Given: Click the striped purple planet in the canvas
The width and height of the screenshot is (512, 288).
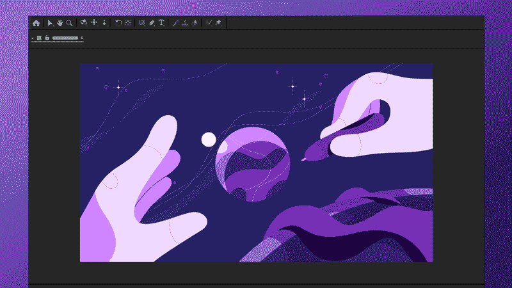Looking at the screenshot, I should [248, 164].
